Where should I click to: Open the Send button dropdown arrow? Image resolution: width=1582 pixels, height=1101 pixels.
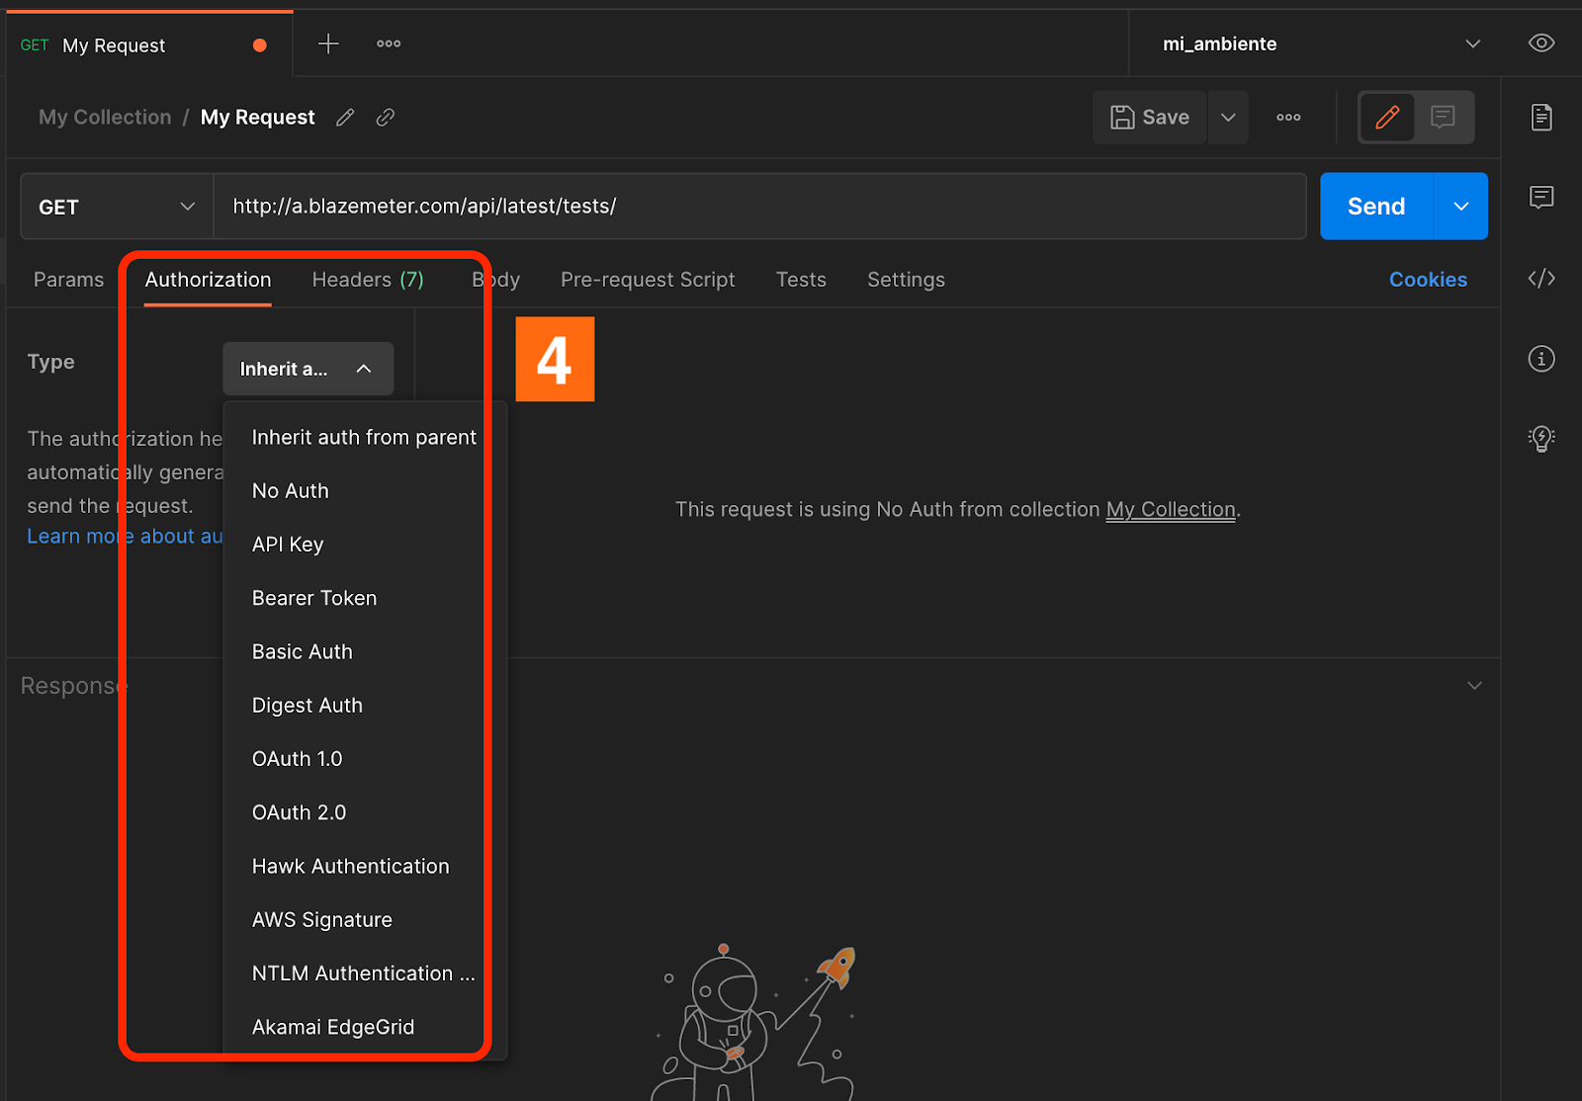pyautogui.click(x=1460, y=207)
